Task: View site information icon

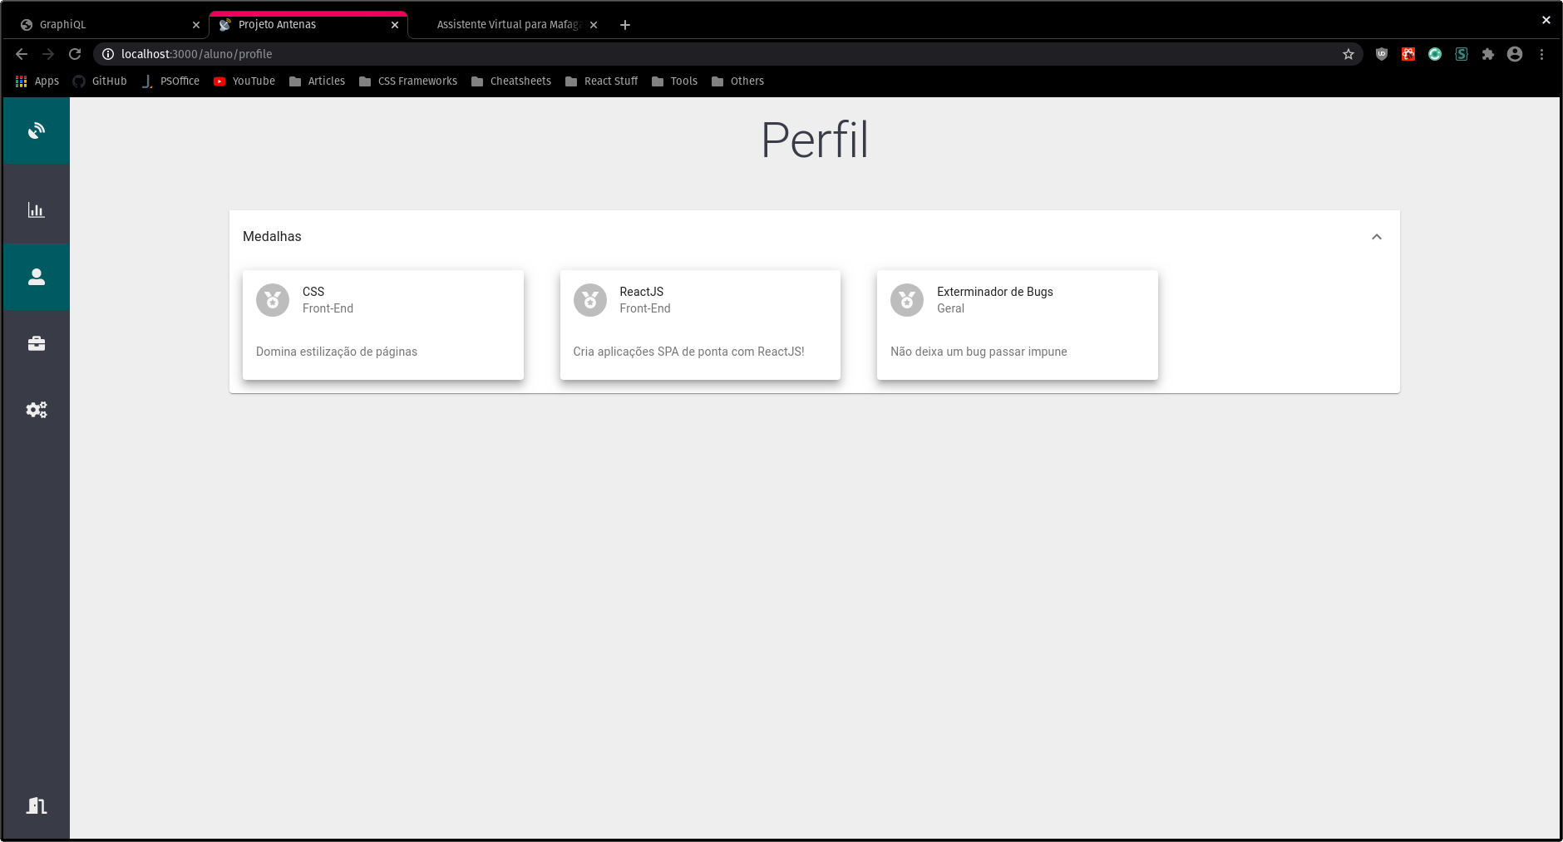Action: click(108, 54)
